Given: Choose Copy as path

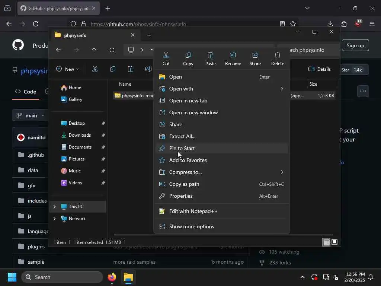Looking at the screenshot, I should pyautogui.click(x=222, y=184).
